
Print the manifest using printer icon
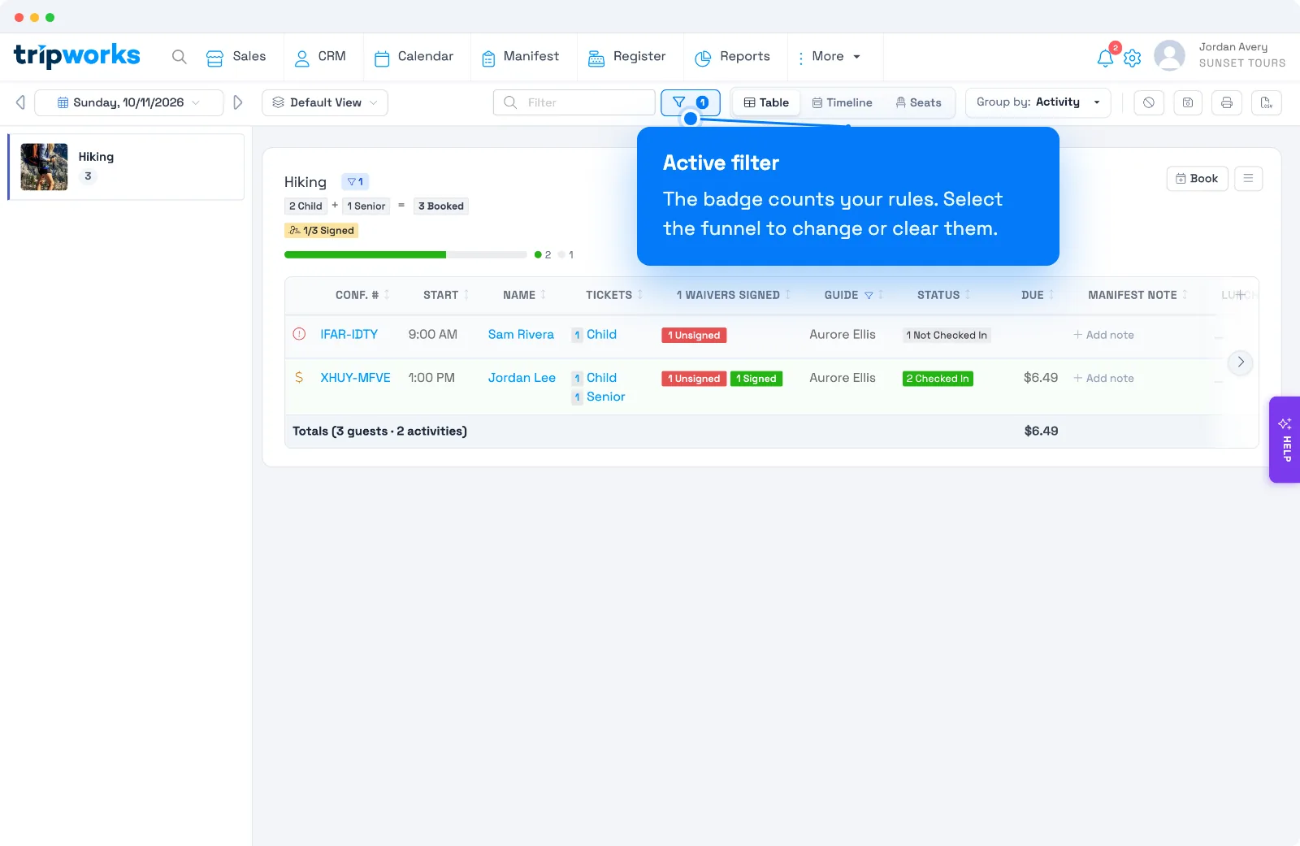point(1227,102)
